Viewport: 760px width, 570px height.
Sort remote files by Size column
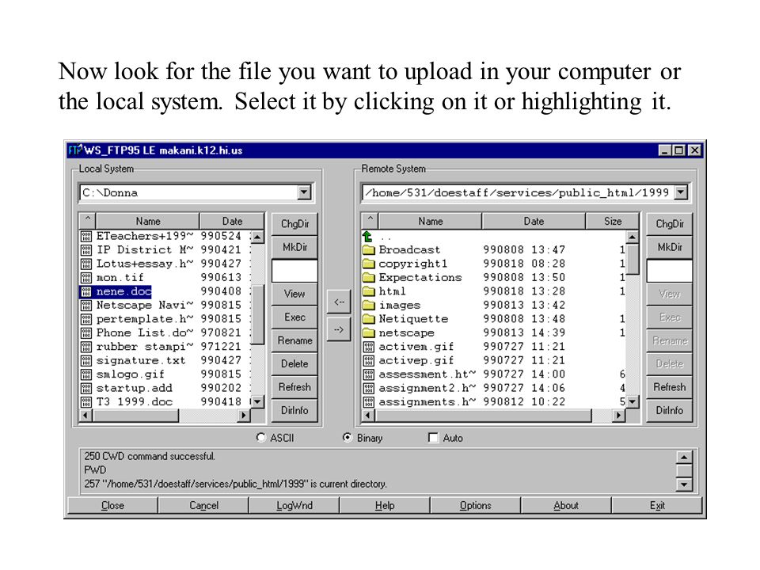(613, 221)
